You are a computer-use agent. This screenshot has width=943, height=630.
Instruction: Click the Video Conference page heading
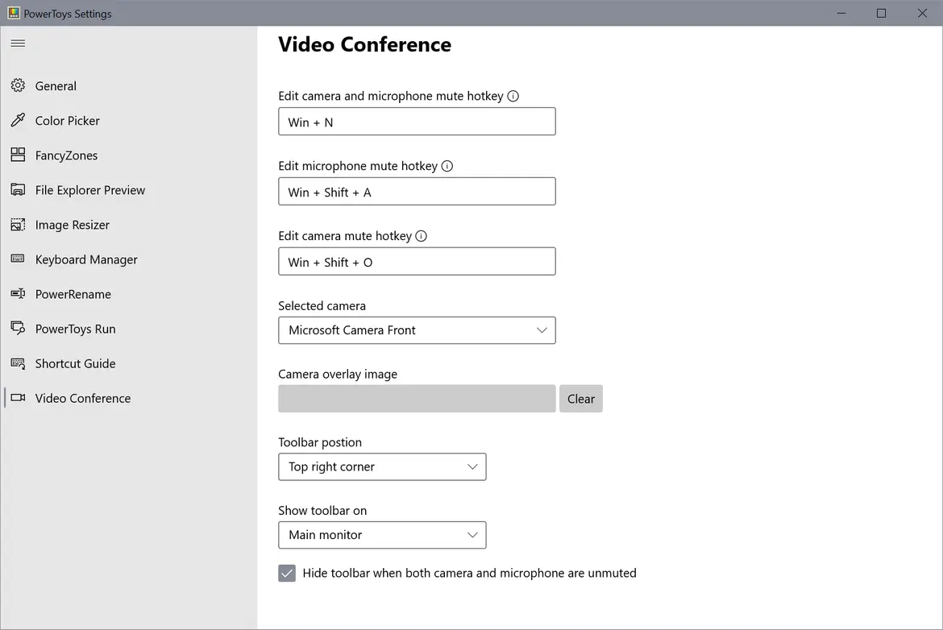pyautogui.click(x=364, y=44)
